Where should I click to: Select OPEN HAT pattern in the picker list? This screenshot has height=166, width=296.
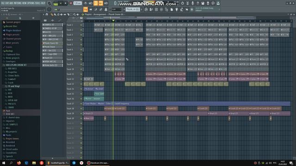[x=52, y=61]
